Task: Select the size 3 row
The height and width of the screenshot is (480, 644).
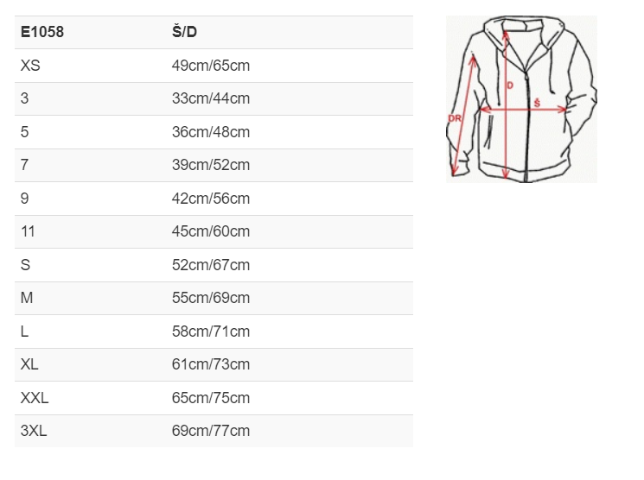Action: 214,99
